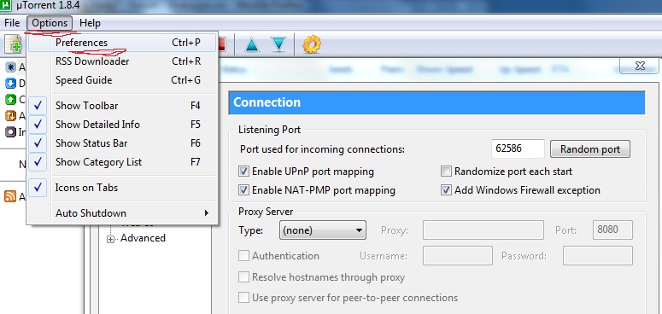Choose Speed Guide menu entry

[122, 80]
